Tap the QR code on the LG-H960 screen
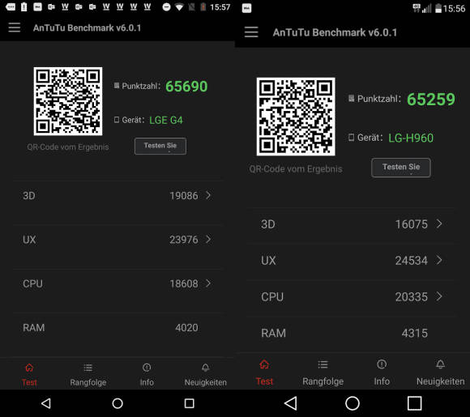This screenshot has width=470, height=417. (296, 117)
